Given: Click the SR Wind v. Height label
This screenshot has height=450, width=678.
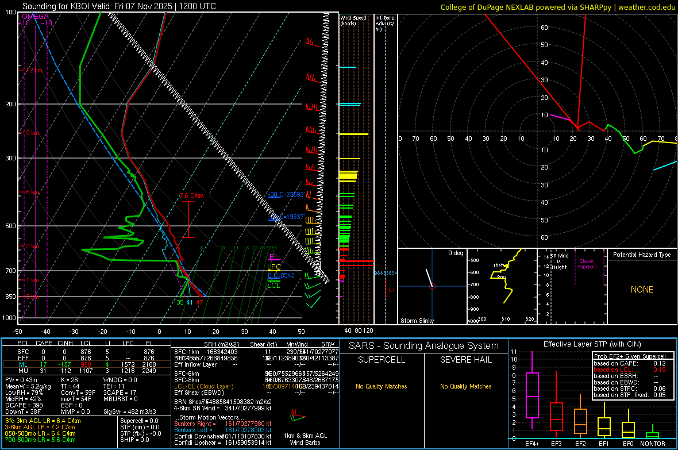Looking at the screenshot, I should (560, 261).
